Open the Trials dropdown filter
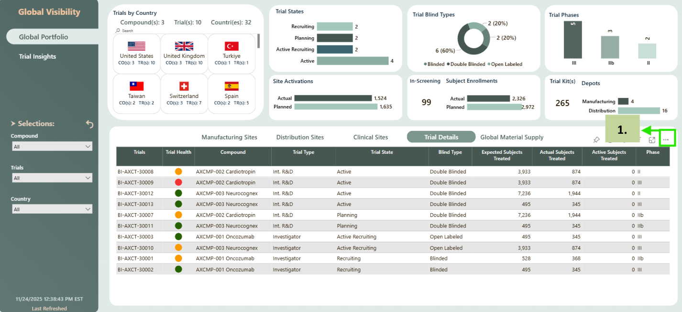 coord(52,178)
